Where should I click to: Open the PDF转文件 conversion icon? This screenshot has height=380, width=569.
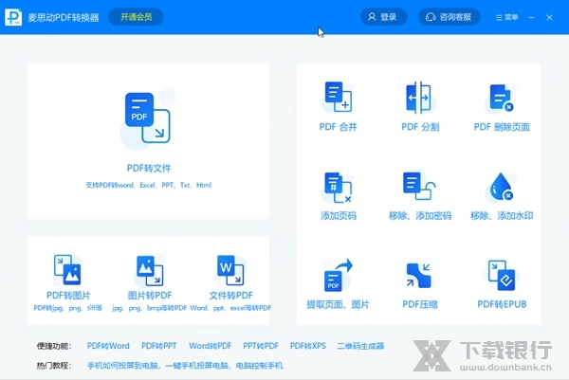click(147, 118)
